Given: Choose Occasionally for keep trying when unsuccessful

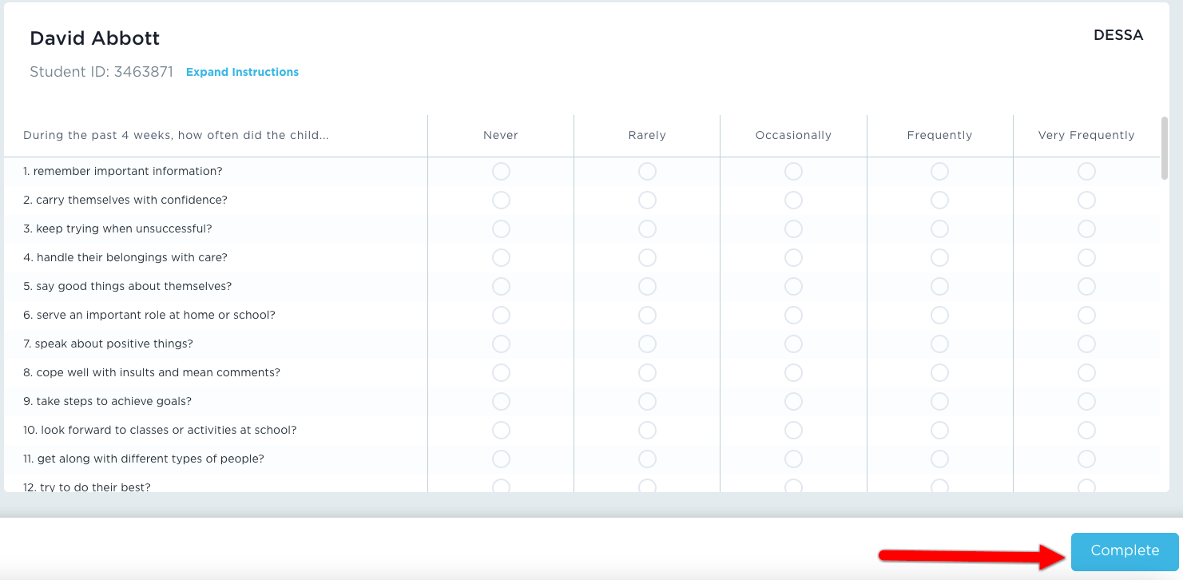Looking at the screenshot, I should (793, 229).
